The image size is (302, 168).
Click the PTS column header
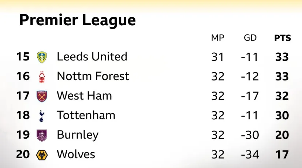(282, 38)
